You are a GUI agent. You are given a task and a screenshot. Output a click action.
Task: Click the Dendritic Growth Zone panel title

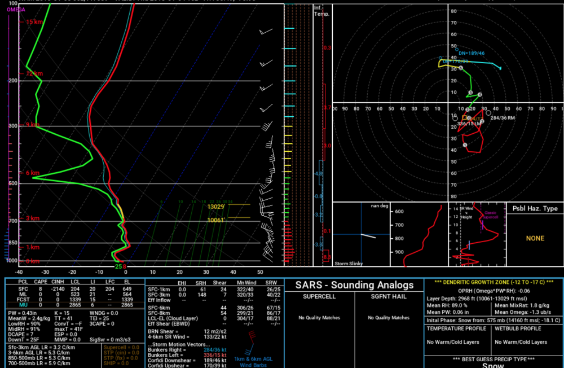click(x=494, y=282)
